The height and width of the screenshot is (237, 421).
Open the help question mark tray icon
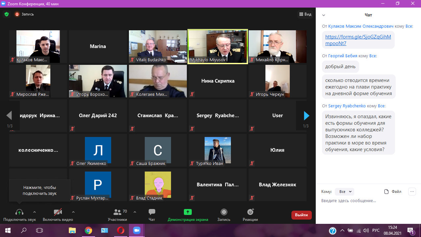333,230
